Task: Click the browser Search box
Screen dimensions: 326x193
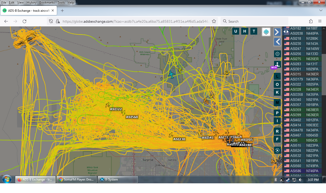Action: (x=254, y=21)
